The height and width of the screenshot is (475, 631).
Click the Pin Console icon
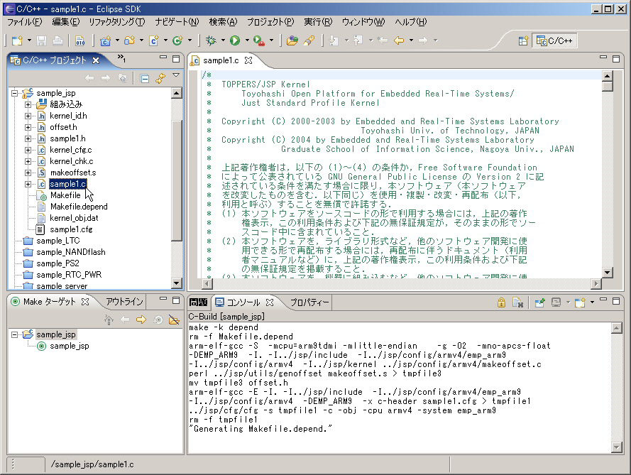tap(540, 302)
